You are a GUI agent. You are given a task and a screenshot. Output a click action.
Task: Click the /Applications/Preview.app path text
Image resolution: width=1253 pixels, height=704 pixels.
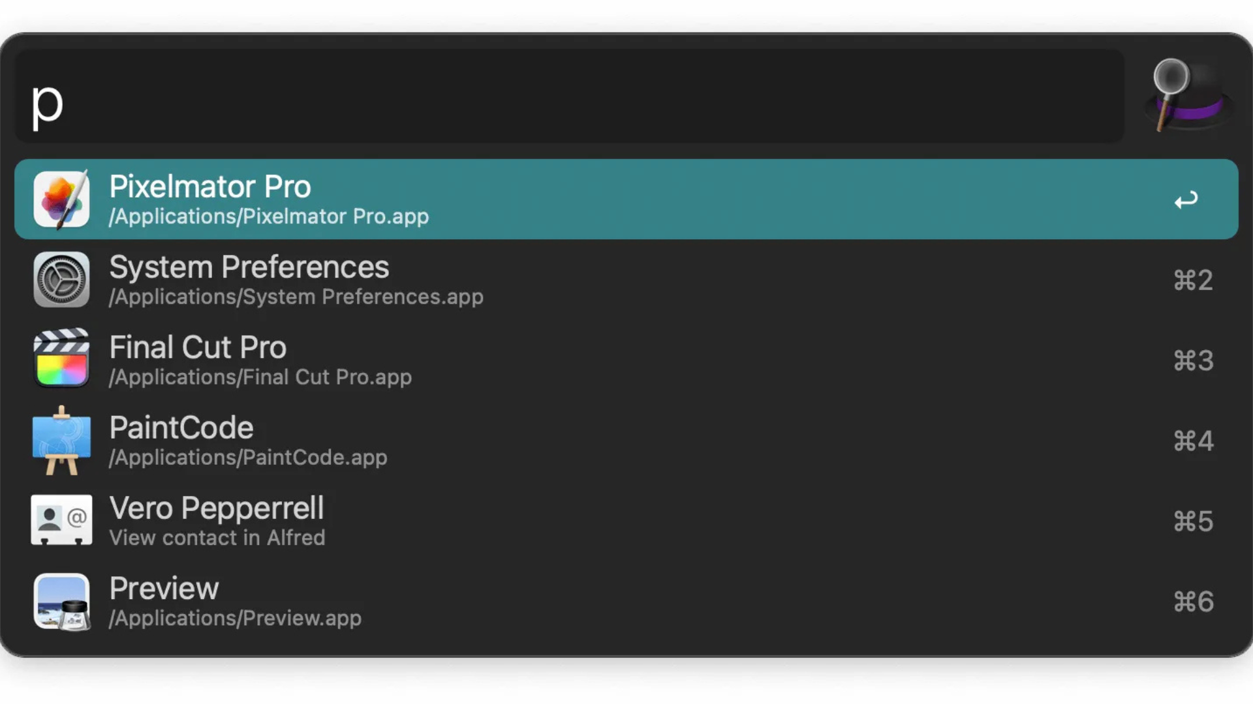pos(235,618)
